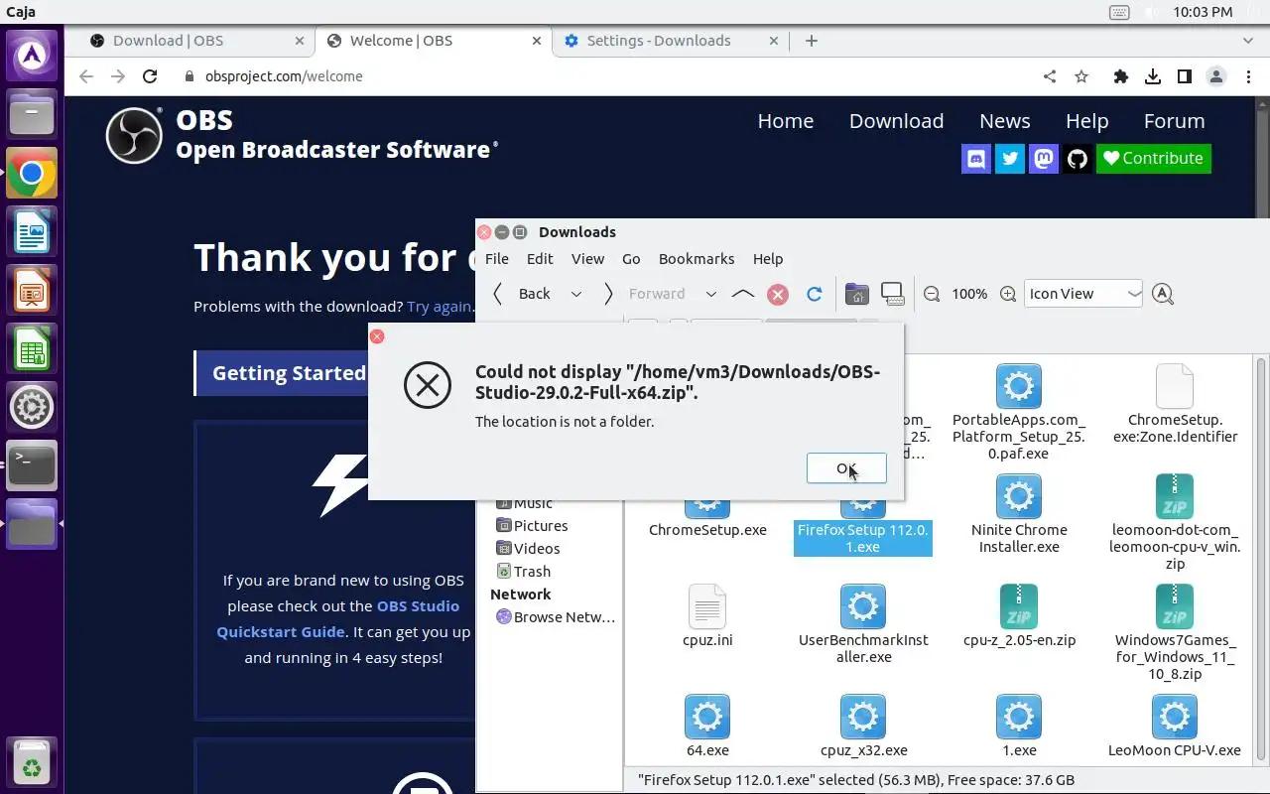
Task: Select cpu-z_2.05-en.zip archive
Action: (x=1019, y=616)
